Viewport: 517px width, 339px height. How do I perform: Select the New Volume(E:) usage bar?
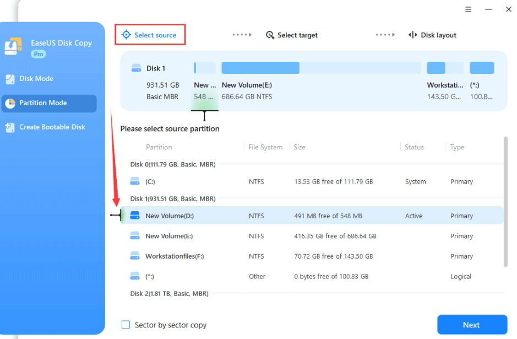[321, 68]
